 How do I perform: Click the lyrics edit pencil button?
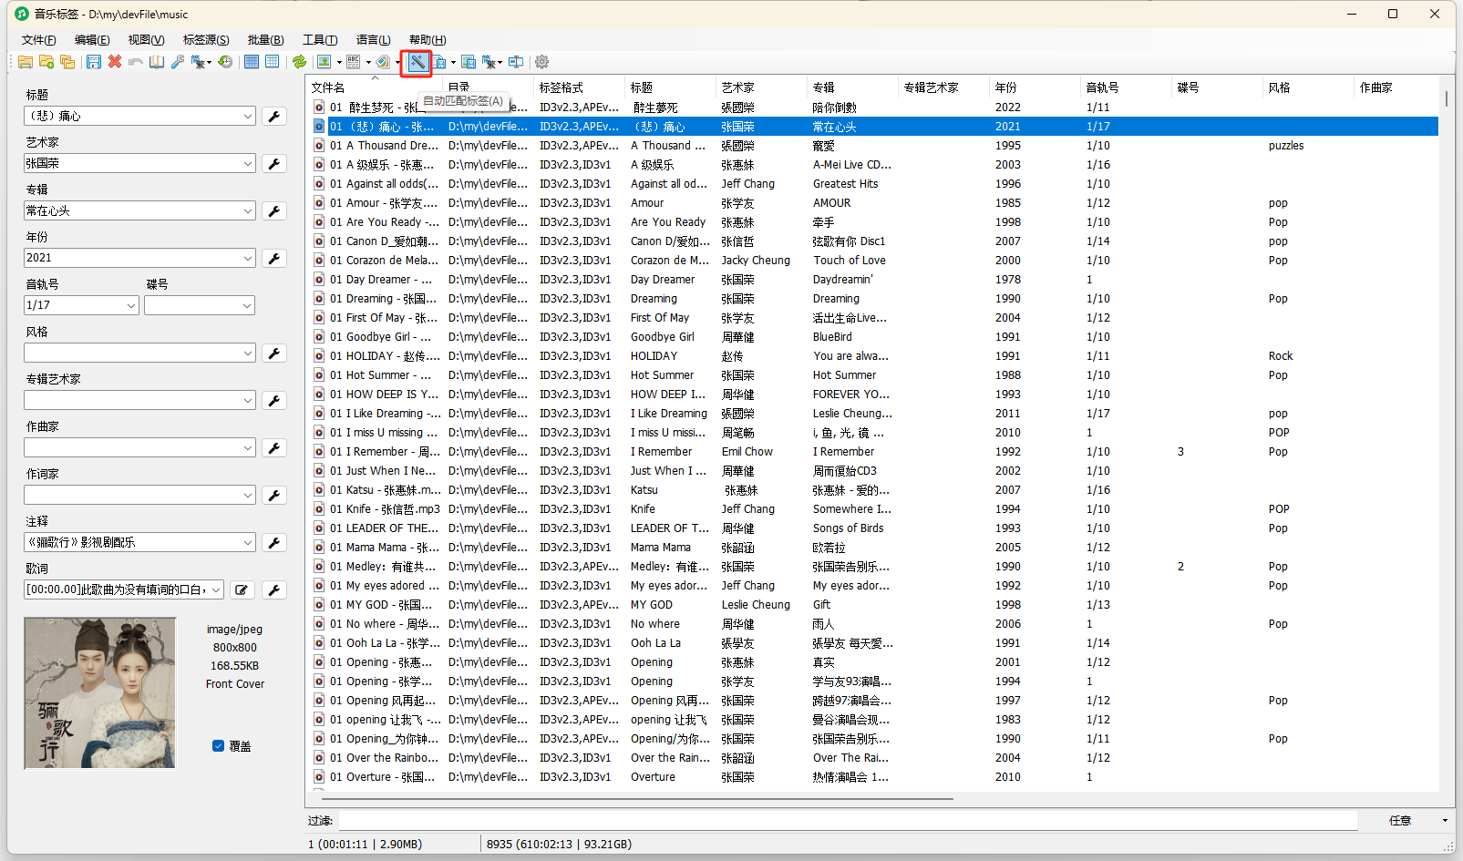pos(242,589)
